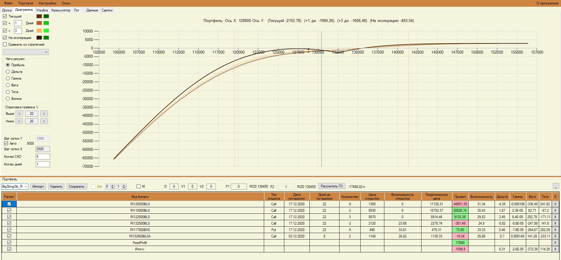Click the Удалить button
Viewport: 561px width, 260px height.
pos(56,187)
